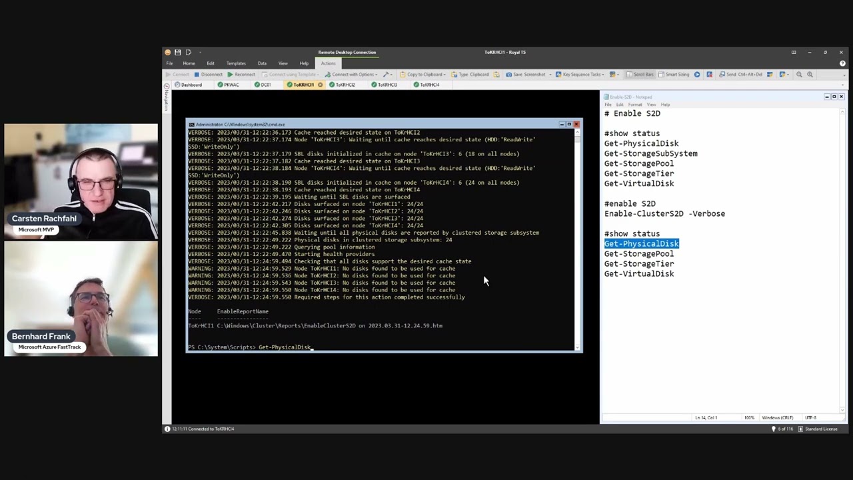Screen dimensions: 853x480
Task: Expand the collapsed Navigation side panel
Action: coord(167,99)
